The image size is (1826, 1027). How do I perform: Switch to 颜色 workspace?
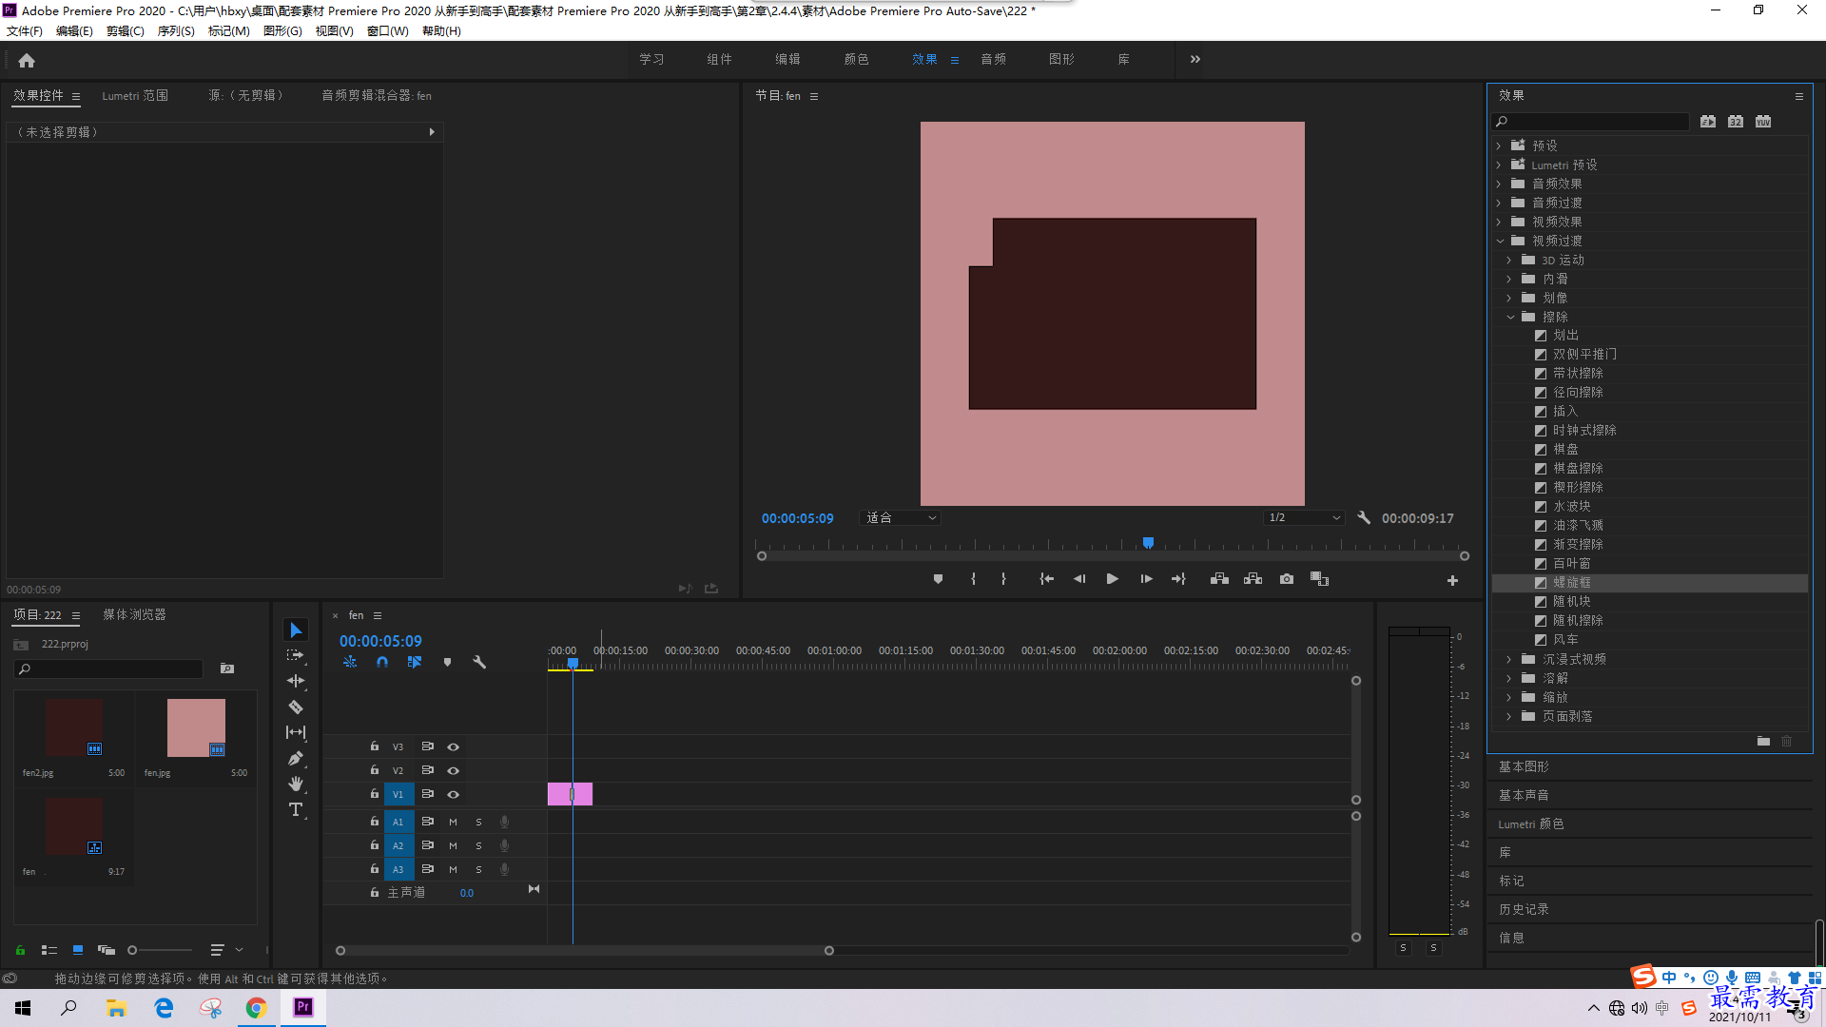point(856,59)
